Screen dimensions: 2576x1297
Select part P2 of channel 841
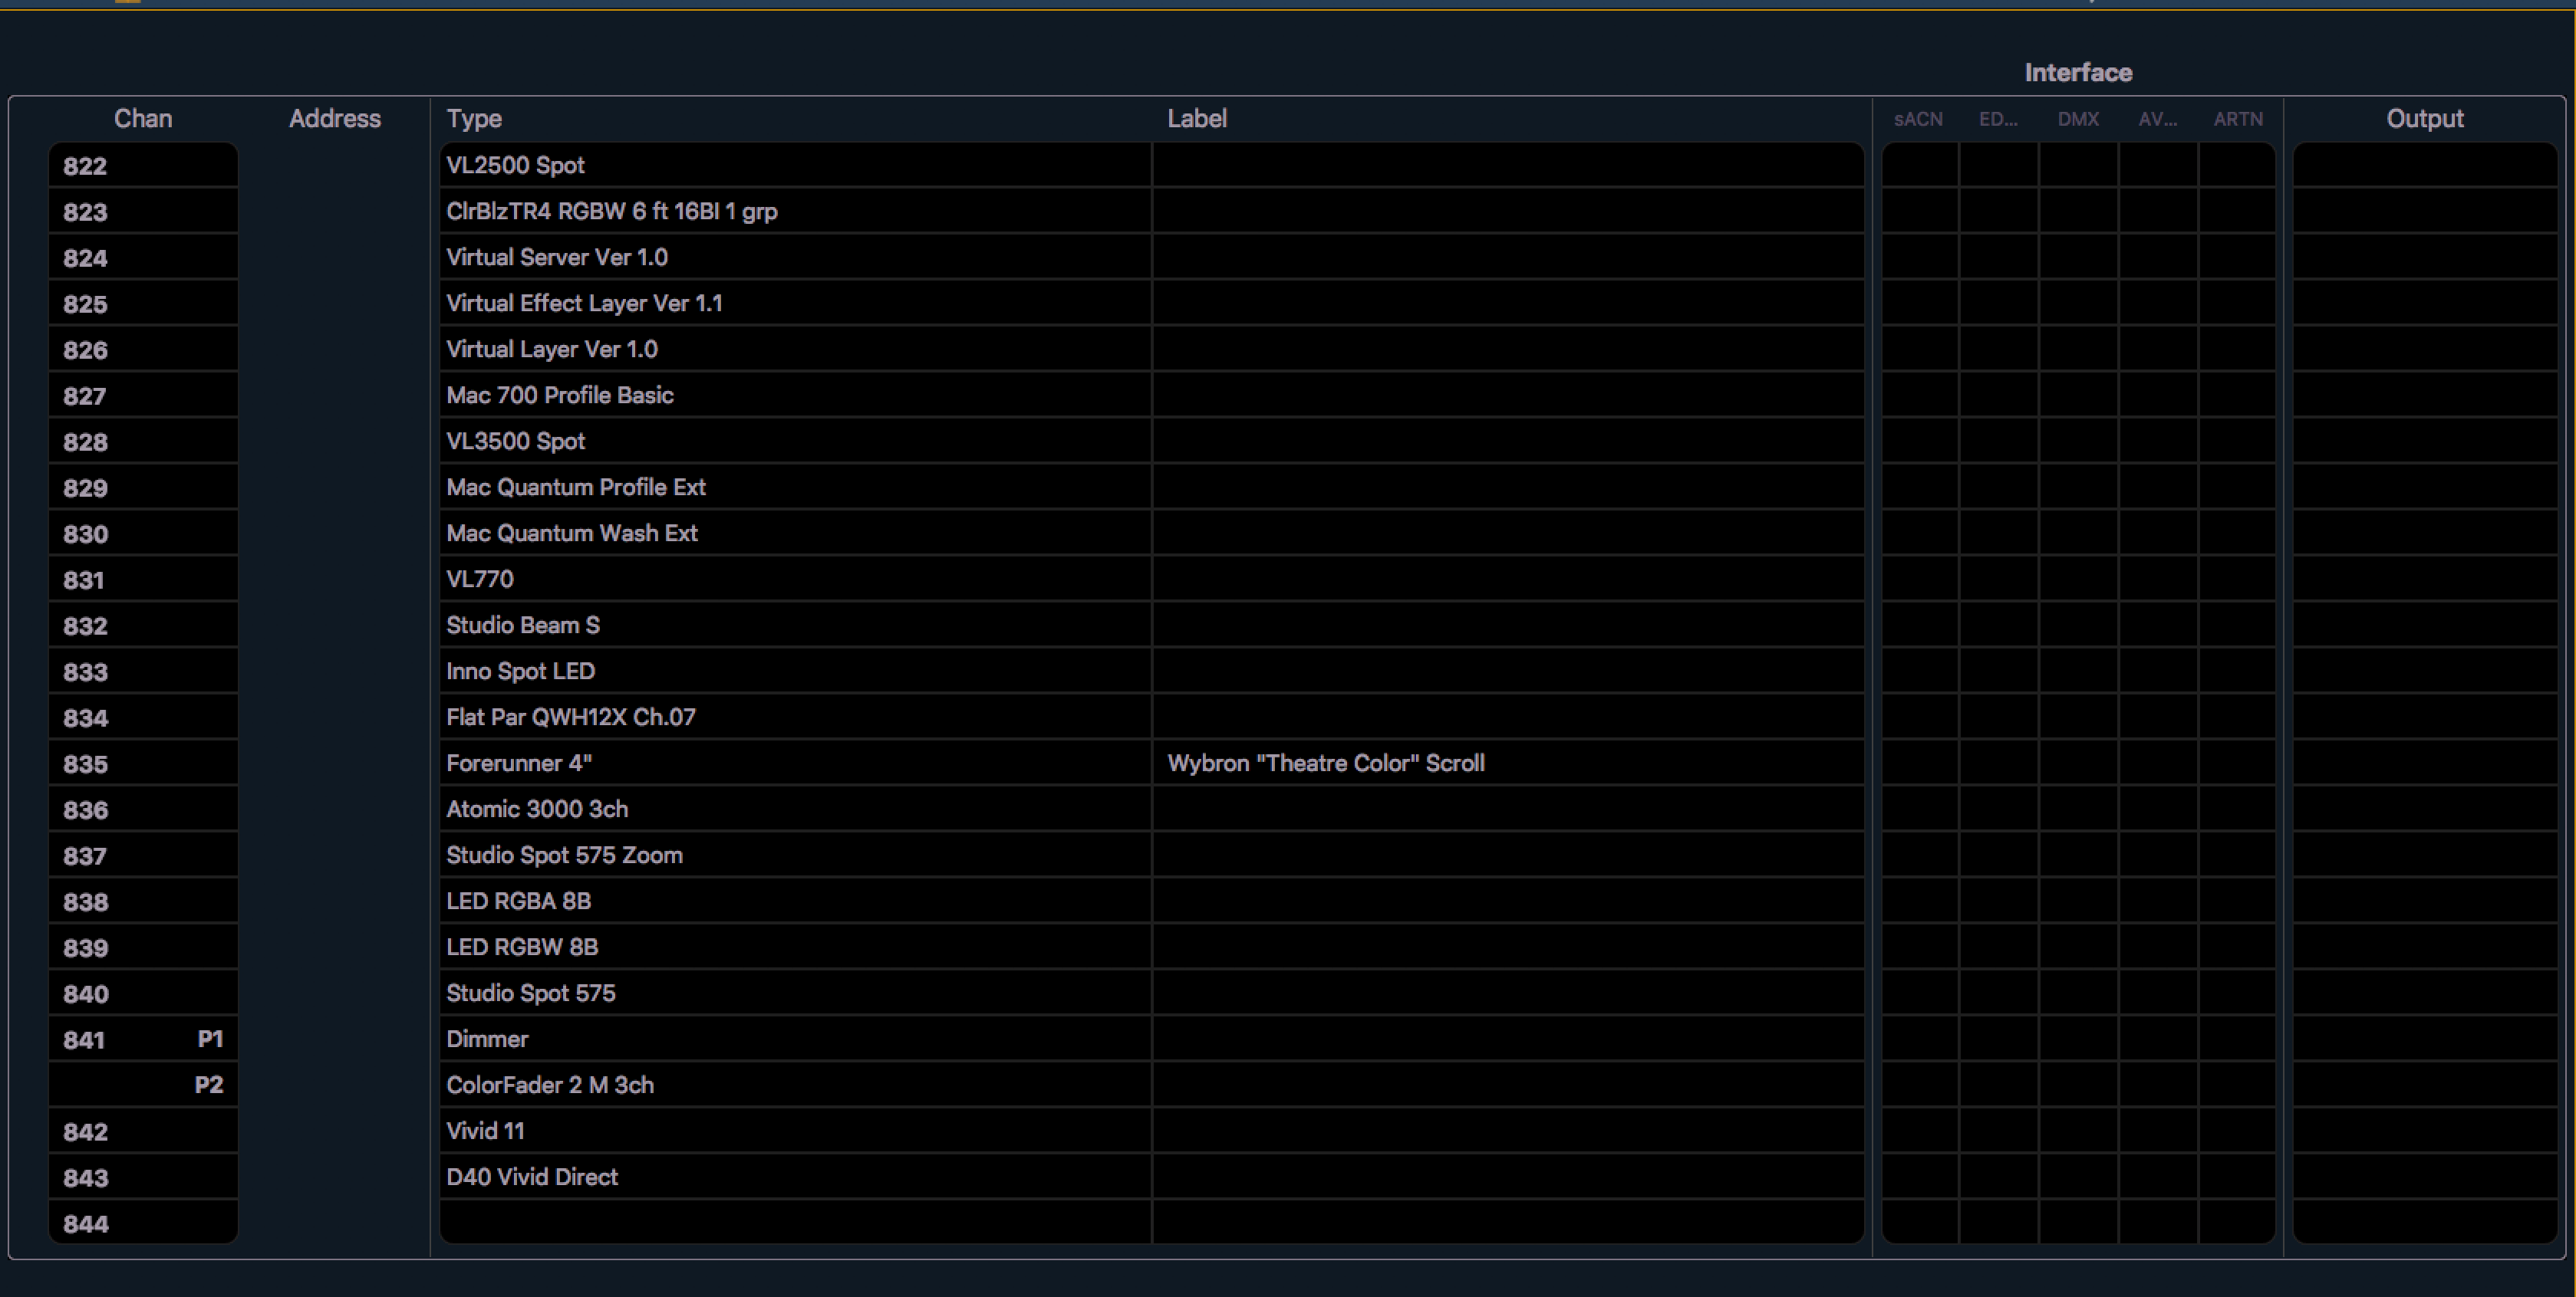tap(143, 1085)
